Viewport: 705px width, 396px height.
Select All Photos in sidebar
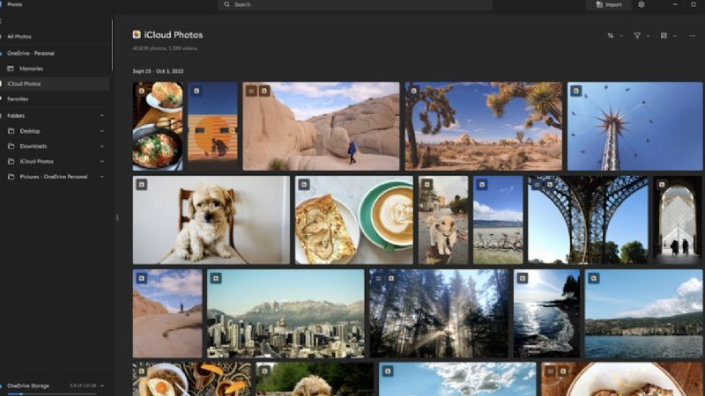[19, 37]
